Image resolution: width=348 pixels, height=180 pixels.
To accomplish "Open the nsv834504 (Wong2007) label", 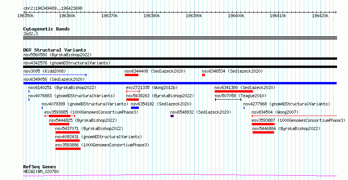I will pyautogui.click(x=275, y=112).
